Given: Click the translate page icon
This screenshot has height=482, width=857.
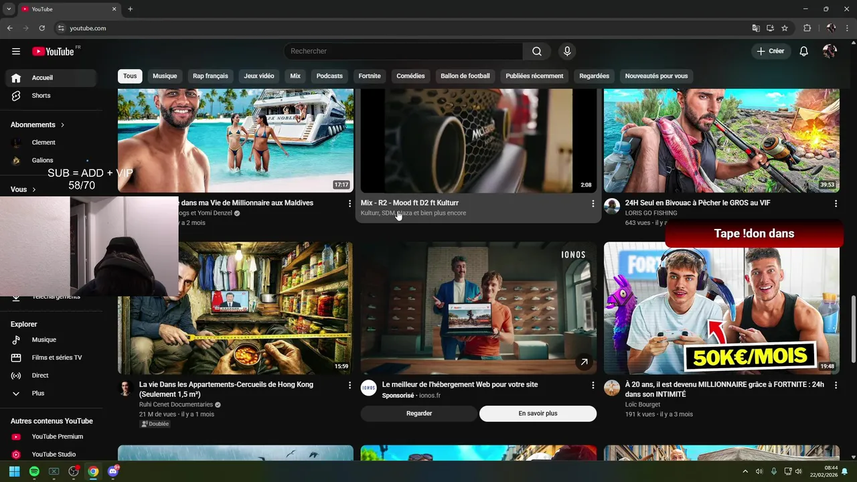Looking at the screenshot, I should coord(756,28).
